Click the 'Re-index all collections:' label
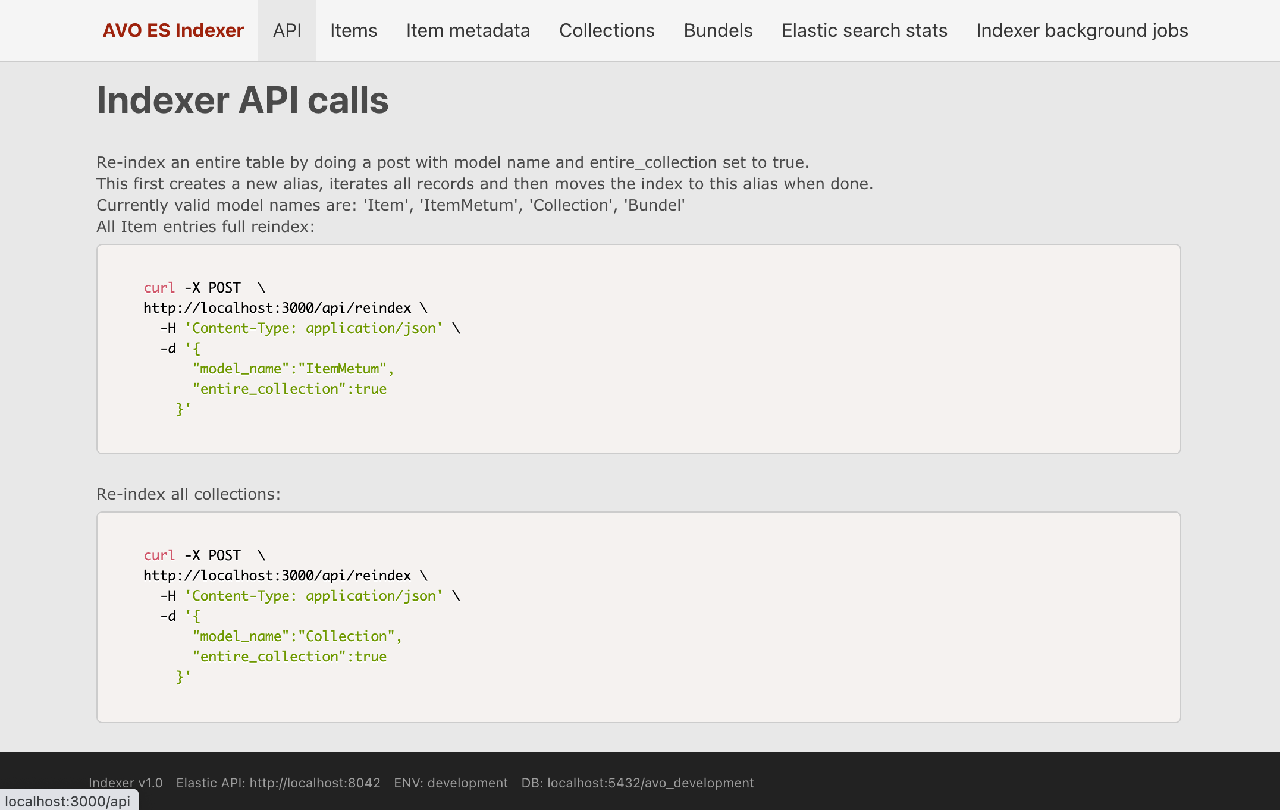 [189, 494]
